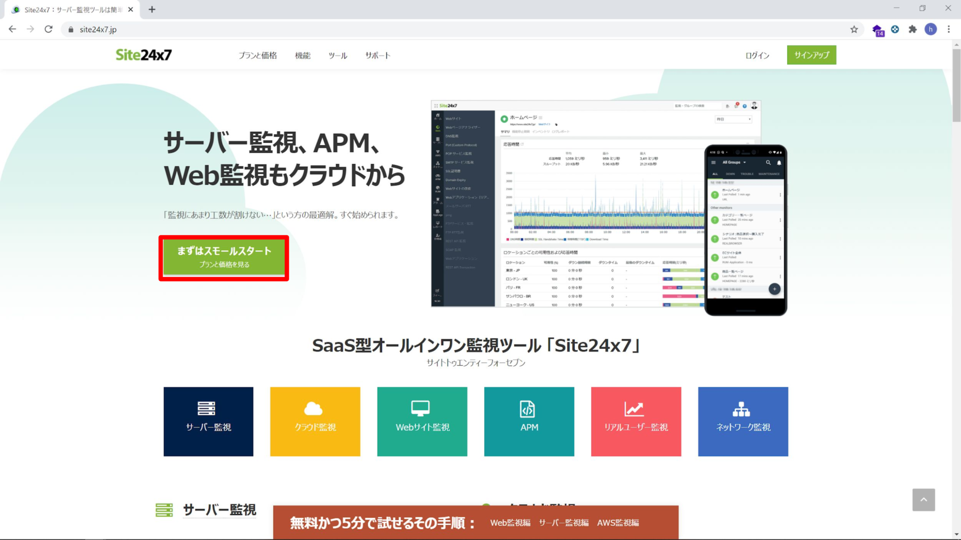Click the Site24x7 logo
Image resolution: width=961 pixels, height=540 pixels.
pos(143,54)
